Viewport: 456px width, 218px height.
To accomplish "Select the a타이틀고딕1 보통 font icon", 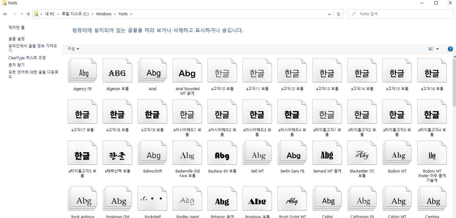I will pos(327,112).
